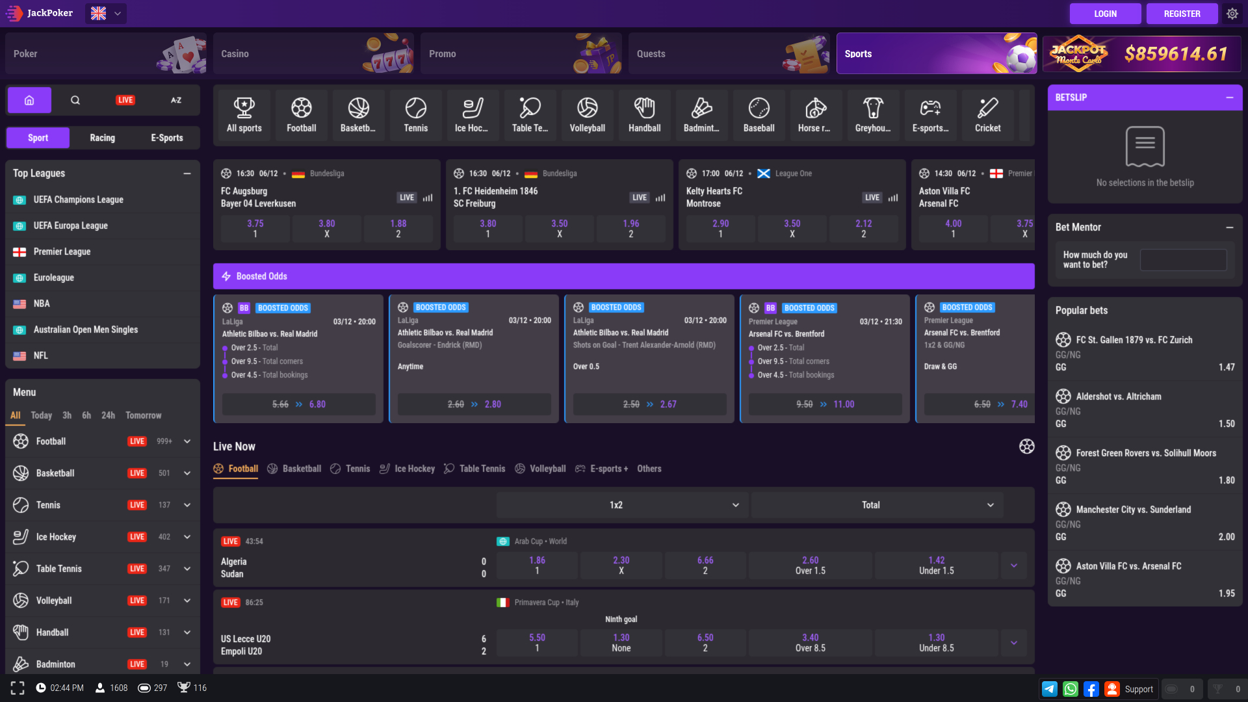
Task: Open the search in the left sidebar
Action: [75, 100]
